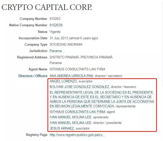Open BOLIVAR JOSE GONZALEZ GONZALEZ officer page
The width and height of the screenshot is (163, 141).
tap(79, 87)
